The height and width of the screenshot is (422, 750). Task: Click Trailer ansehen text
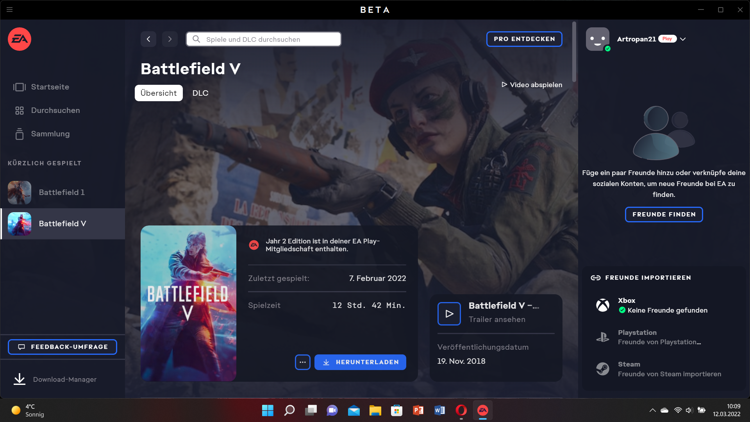pyautogui.click(x=497, y=320)
